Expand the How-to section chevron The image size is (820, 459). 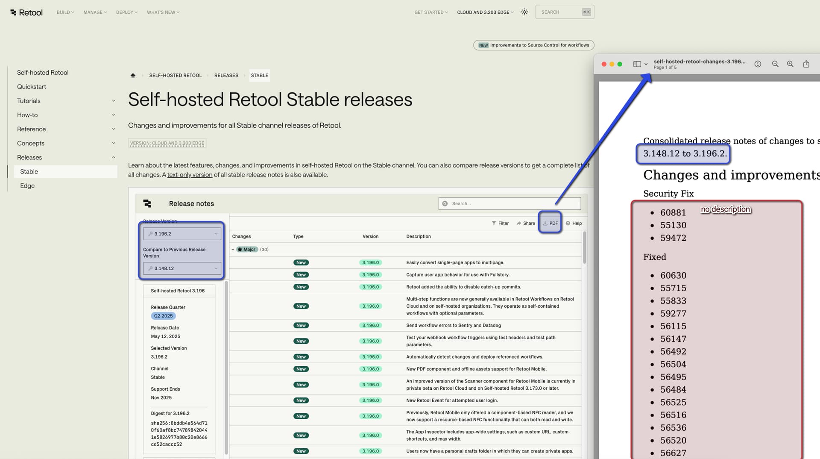(114, 115)
